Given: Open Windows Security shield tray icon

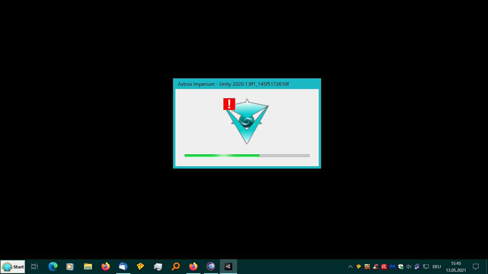Looking at the screenshot, I should point(401,267).
